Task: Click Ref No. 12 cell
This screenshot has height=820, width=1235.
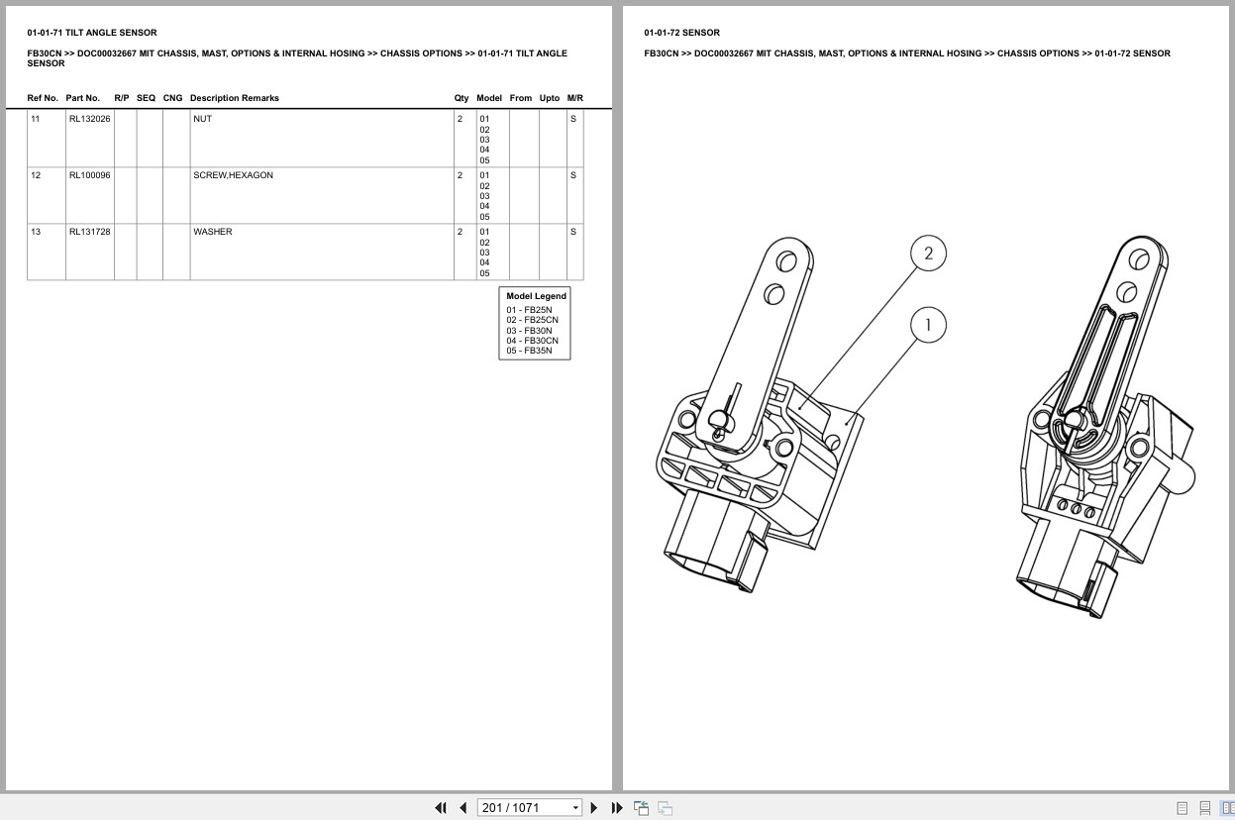Action: pos(47,195)
